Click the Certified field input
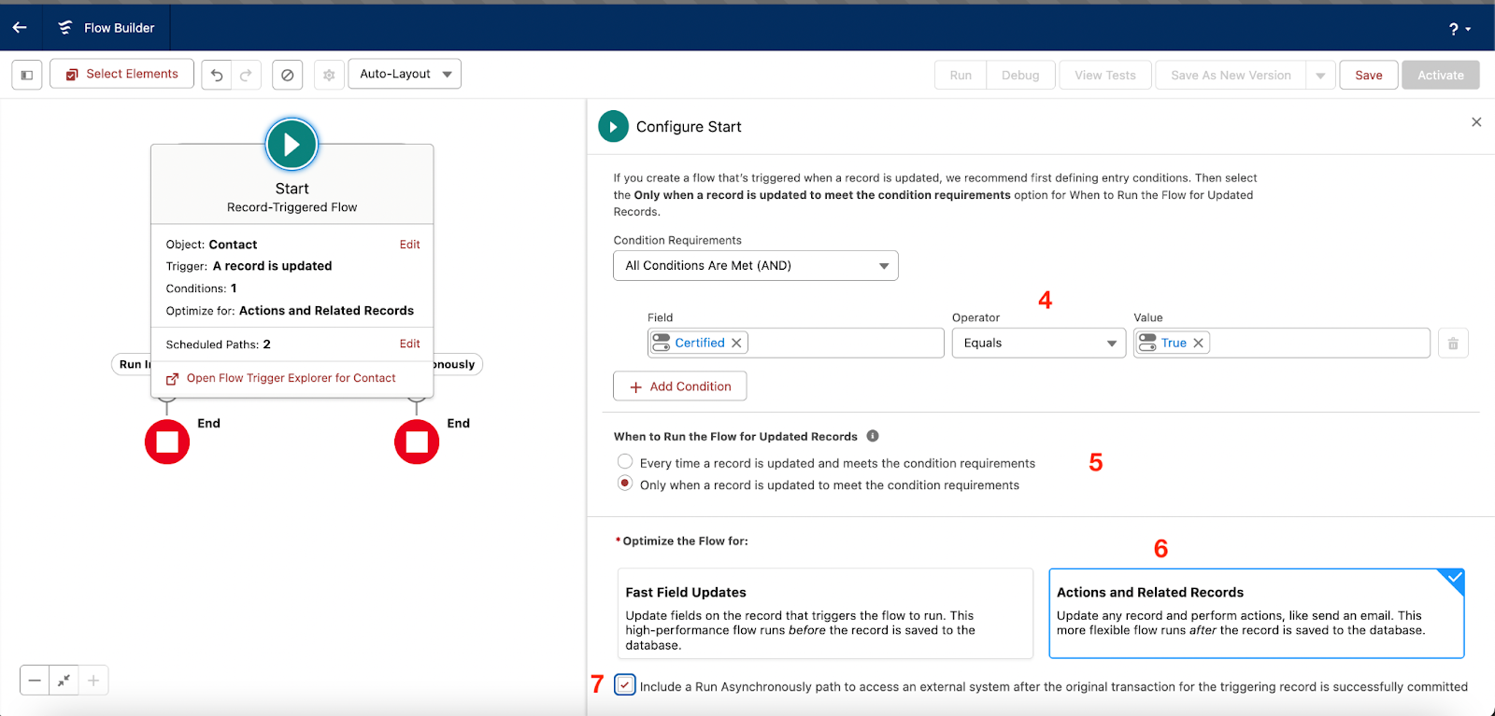Screen dimensions: 1495x716 (x=796, y=343)
